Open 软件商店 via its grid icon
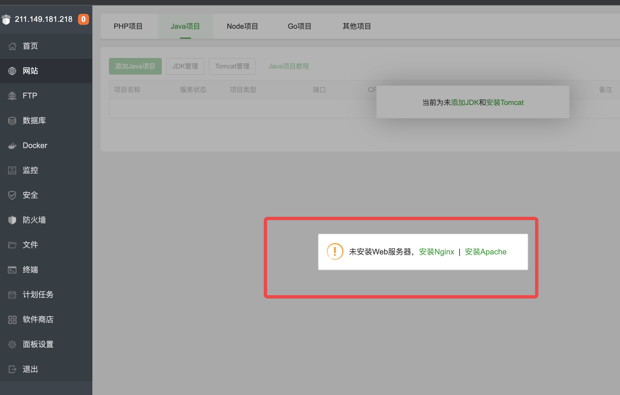 click(x=12, y=320)
